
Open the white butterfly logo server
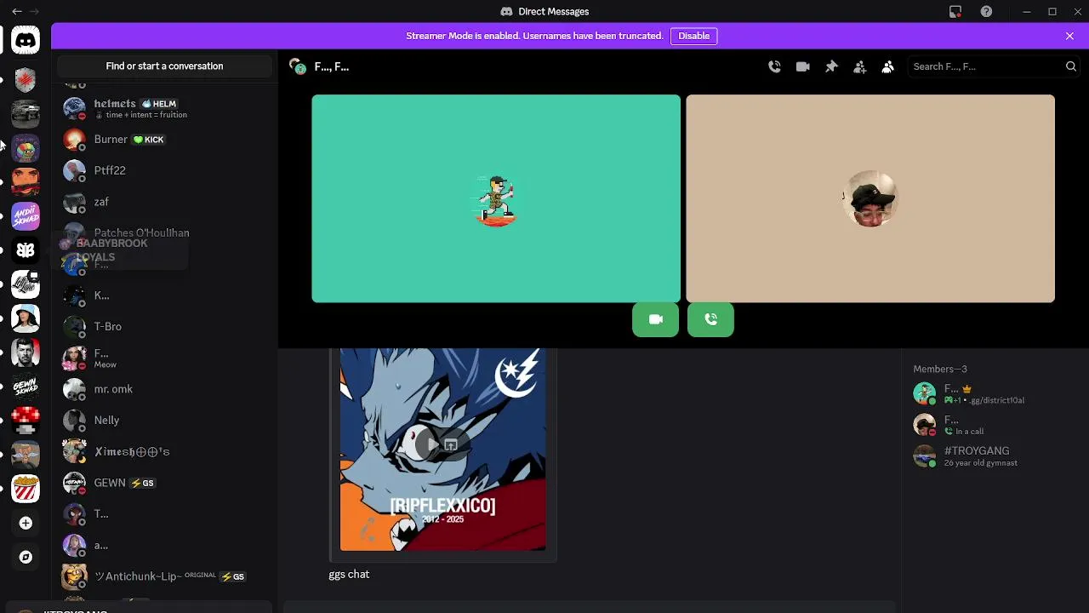pos(26,250)
